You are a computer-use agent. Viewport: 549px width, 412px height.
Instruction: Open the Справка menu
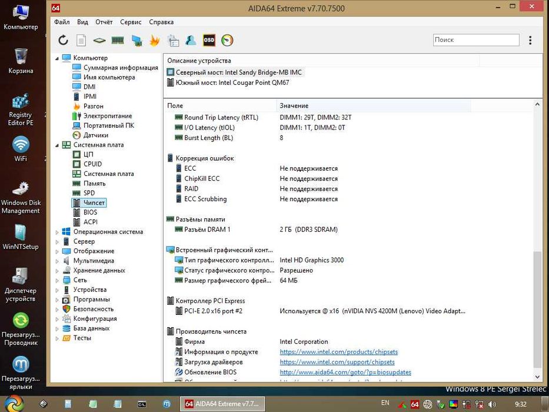pos(161,22)
